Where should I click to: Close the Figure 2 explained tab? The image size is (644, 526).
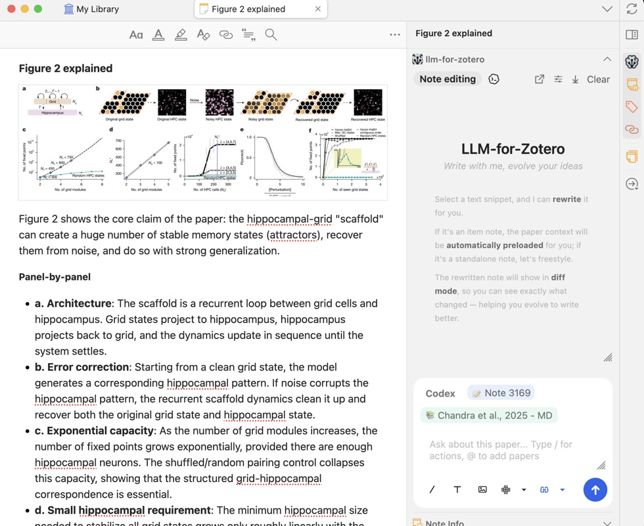tap(318, 9)
